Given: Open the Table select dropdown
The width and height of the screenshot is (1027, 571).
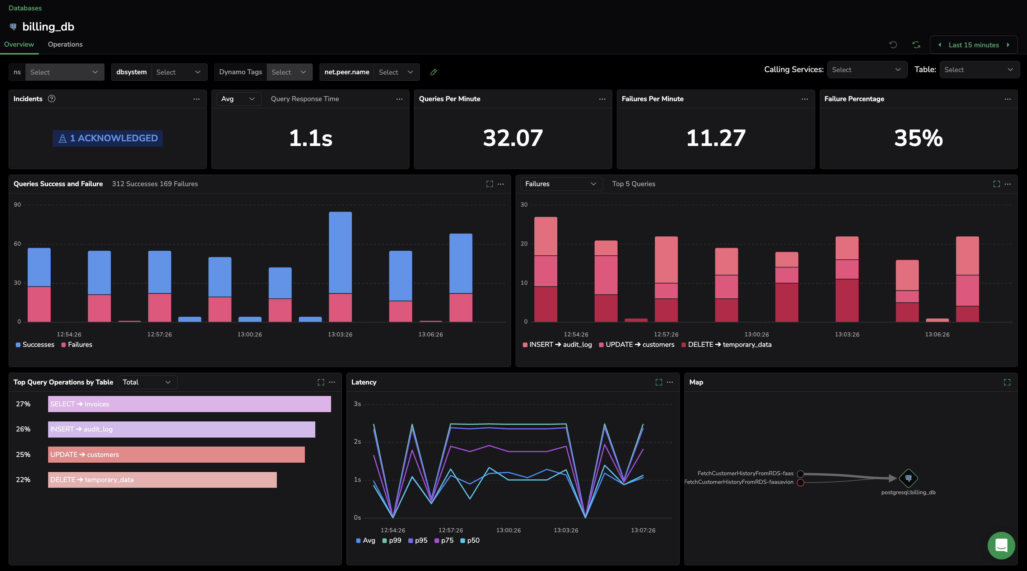Looking at the screenshot, I should (980, 70).
